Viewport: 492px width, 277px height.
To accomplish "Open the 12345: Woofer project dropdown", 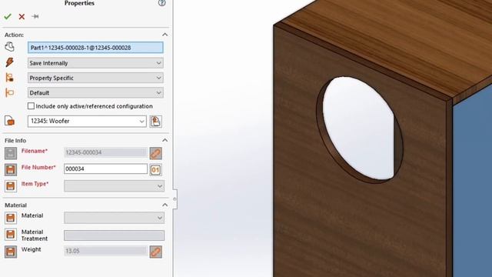I will 87,122.
